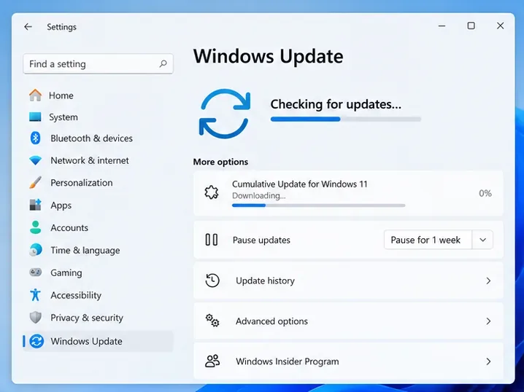The width and height of the screenshot is (524, 392).
Task: Open Update history label
Action: [x=266, y=281]
